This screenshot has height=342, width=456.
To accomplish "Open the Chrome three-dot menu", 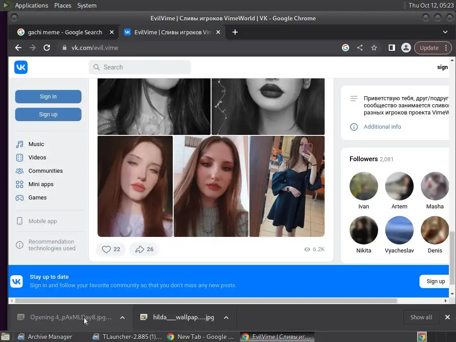I will pyautogui.click(x=446, y=48).
